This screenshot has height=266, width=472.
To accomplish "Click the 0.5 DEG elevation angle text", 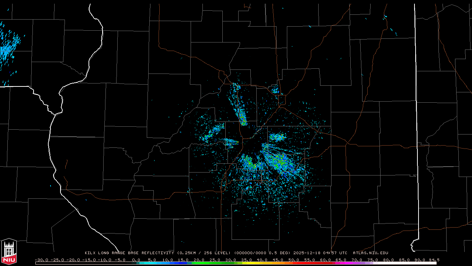I will (280, 253).
